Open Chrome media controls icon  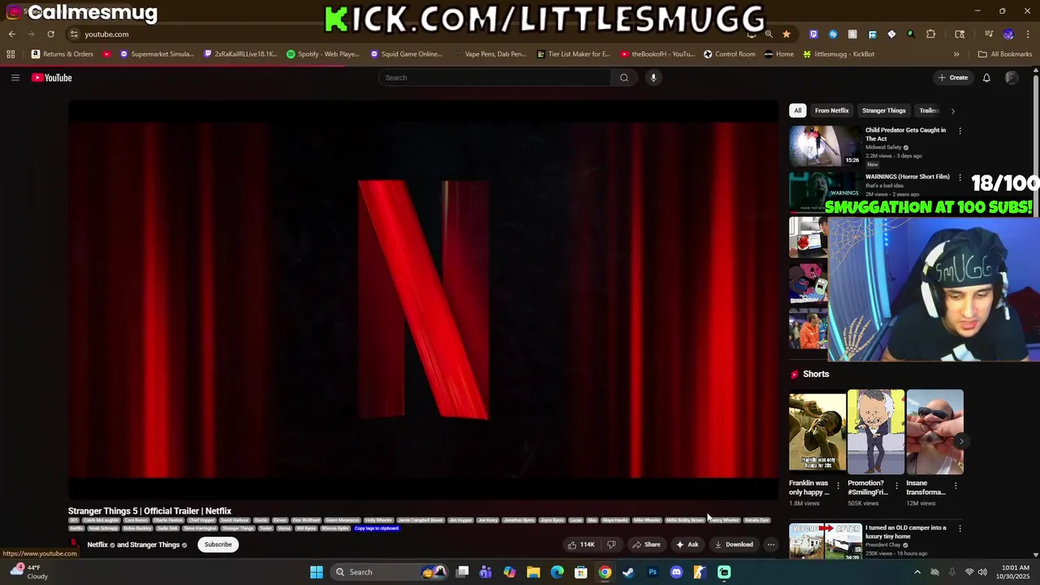(x=989, y=34)
